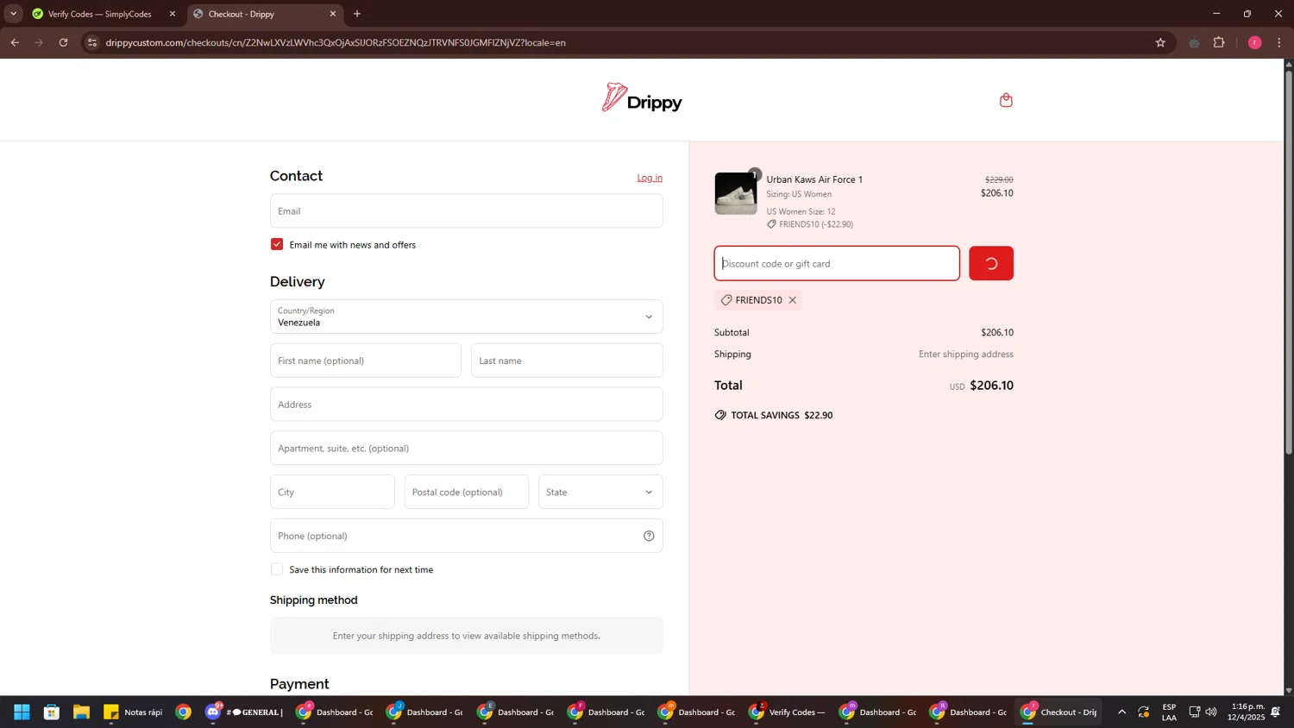Click the Apartment, suite, etc. field
This screenshot has width=1294, height=728.
[x=466, y=449]
